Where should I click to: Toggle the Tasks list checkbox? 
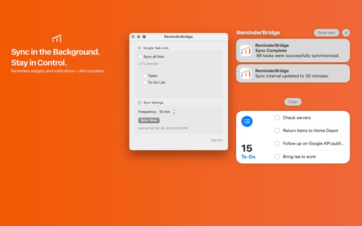[144, 76]
